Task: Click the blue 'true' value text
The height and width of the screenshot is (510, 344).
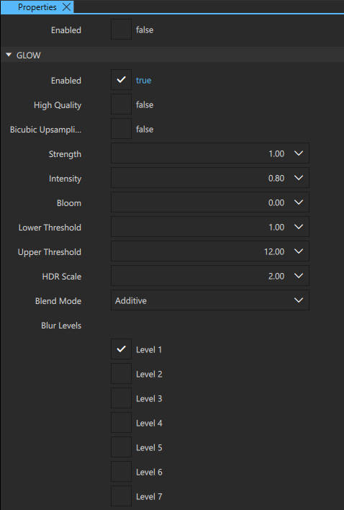Action: [144, 81]
